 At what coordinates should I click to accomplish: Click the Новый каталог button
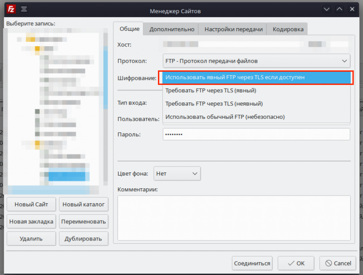[83, 204]
